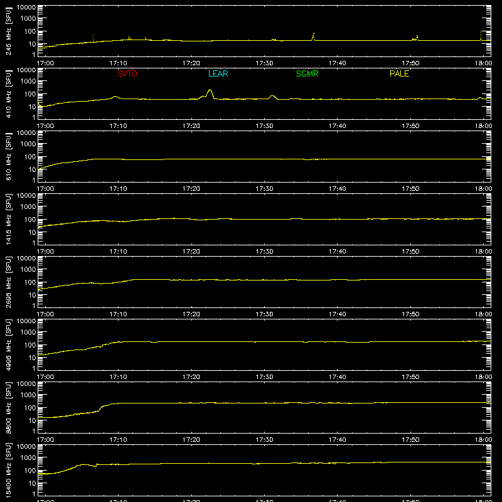Click the green SGMR station label
Image resolution: width=502 pixels, height=502 pixels.
click(307, 73)
